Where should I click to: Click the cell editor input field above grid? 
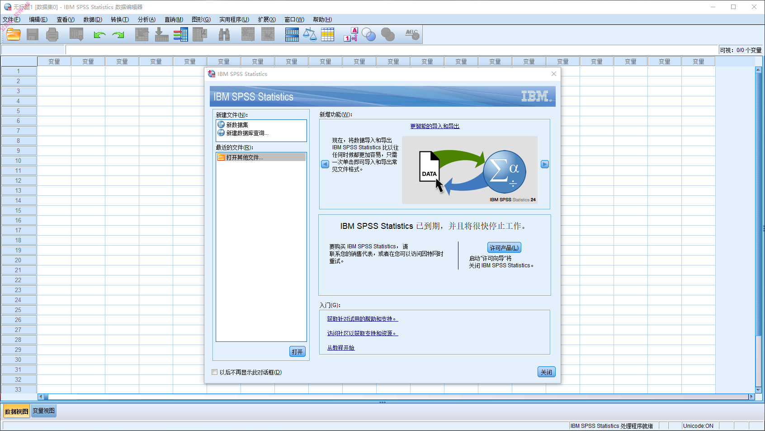[x=392, y=50]
